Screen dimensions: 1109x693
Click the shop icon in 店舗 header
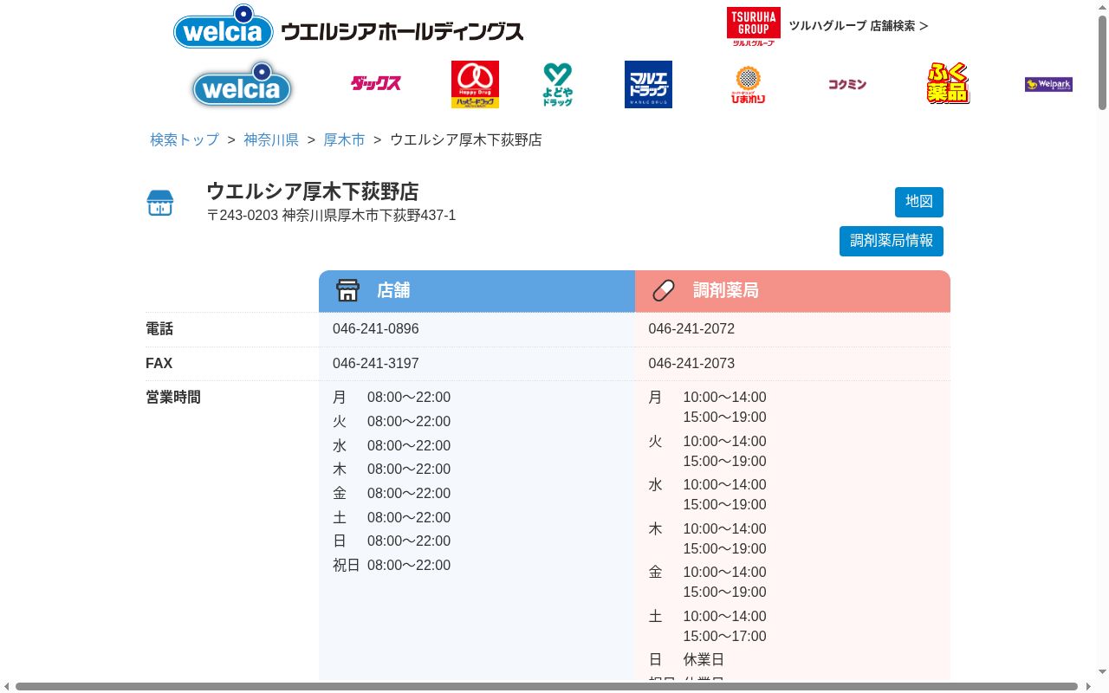coord(347,290)
